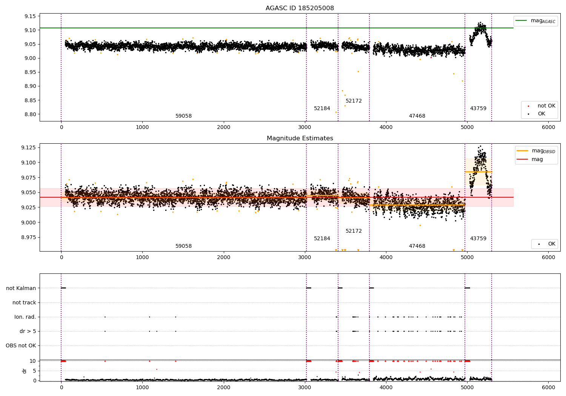Viewport: 566px width, 396px height.
Task: Click OBSID label 47468 in the top plot
Action: pos(417,116)
